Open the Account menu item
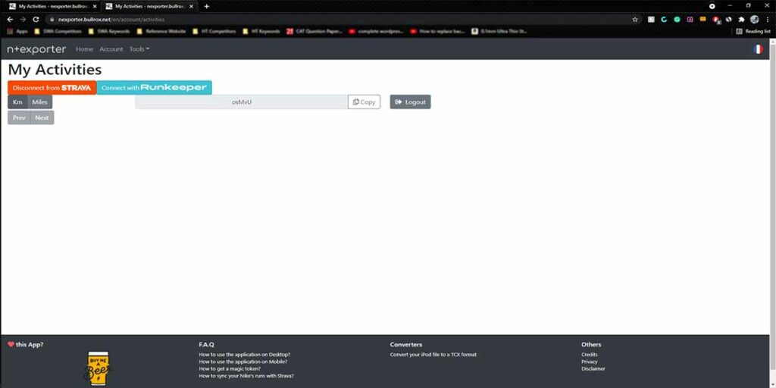Screen dimensions: 776x388 point(111,49)
